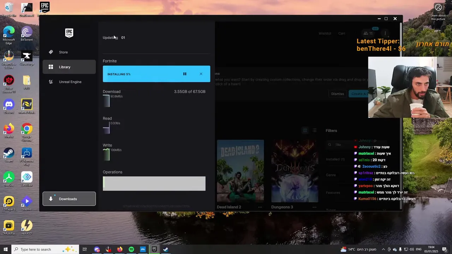Open the CurseForge desktop icon

27,59
